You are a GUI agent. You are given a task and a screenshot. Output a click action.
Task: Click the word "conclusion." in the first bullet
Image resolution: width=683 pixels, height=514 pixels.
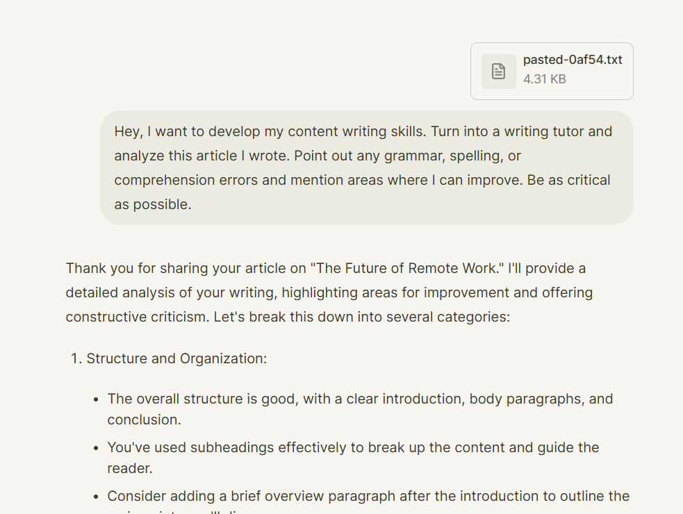(144, 420)
